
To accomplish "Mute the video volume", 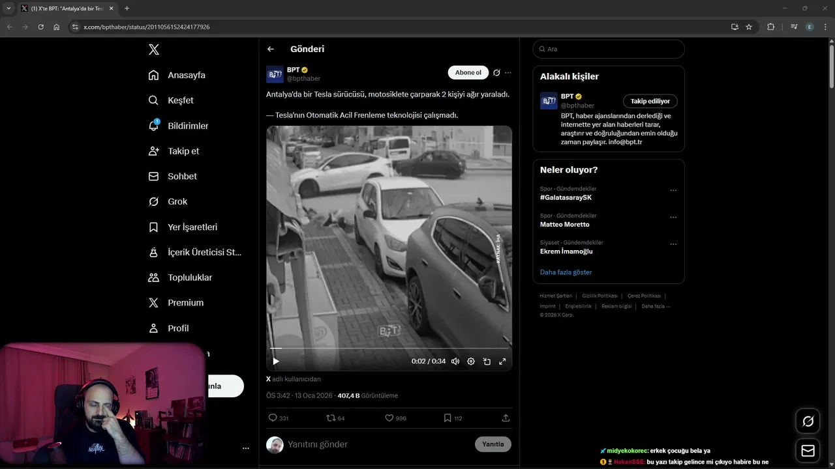I will 455,362.
